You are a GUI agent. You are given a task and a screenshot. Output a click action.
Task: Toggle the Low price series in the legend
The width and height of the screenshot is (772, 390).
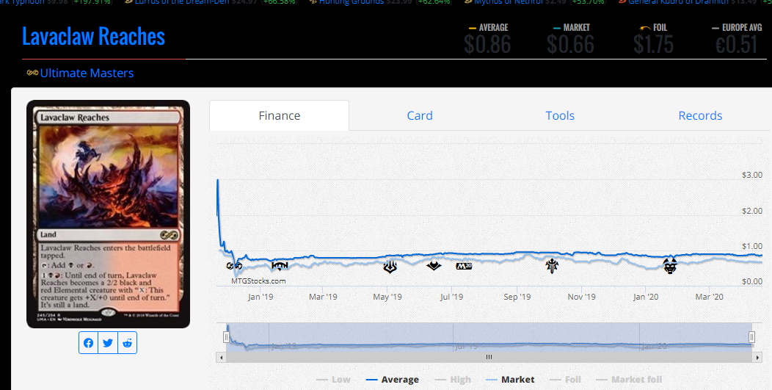[333, 380]
